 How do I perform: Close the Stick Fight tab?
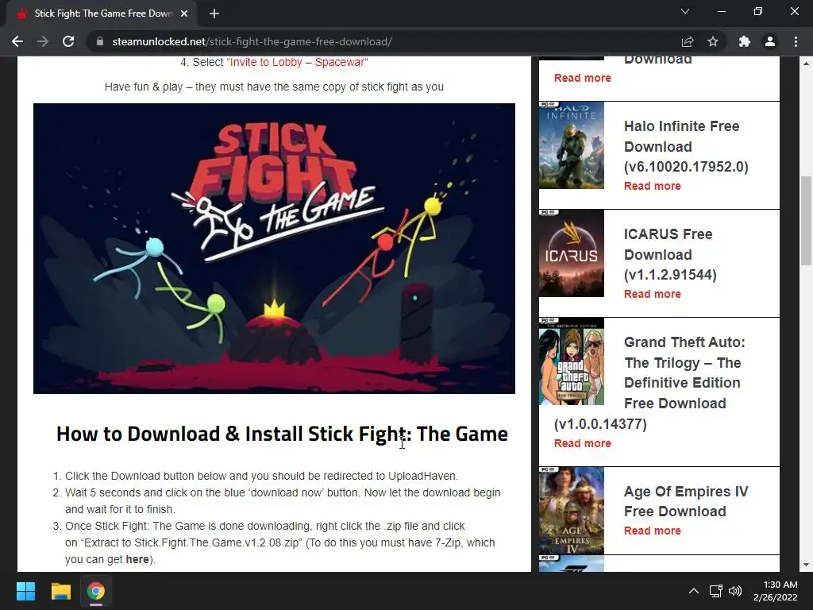(184, 14)
